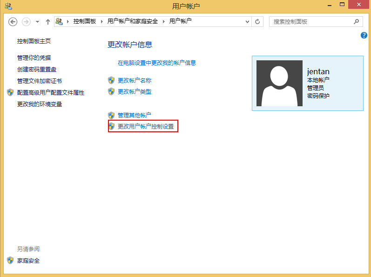Click the user accounts icon in address bar

coord(59,21)
